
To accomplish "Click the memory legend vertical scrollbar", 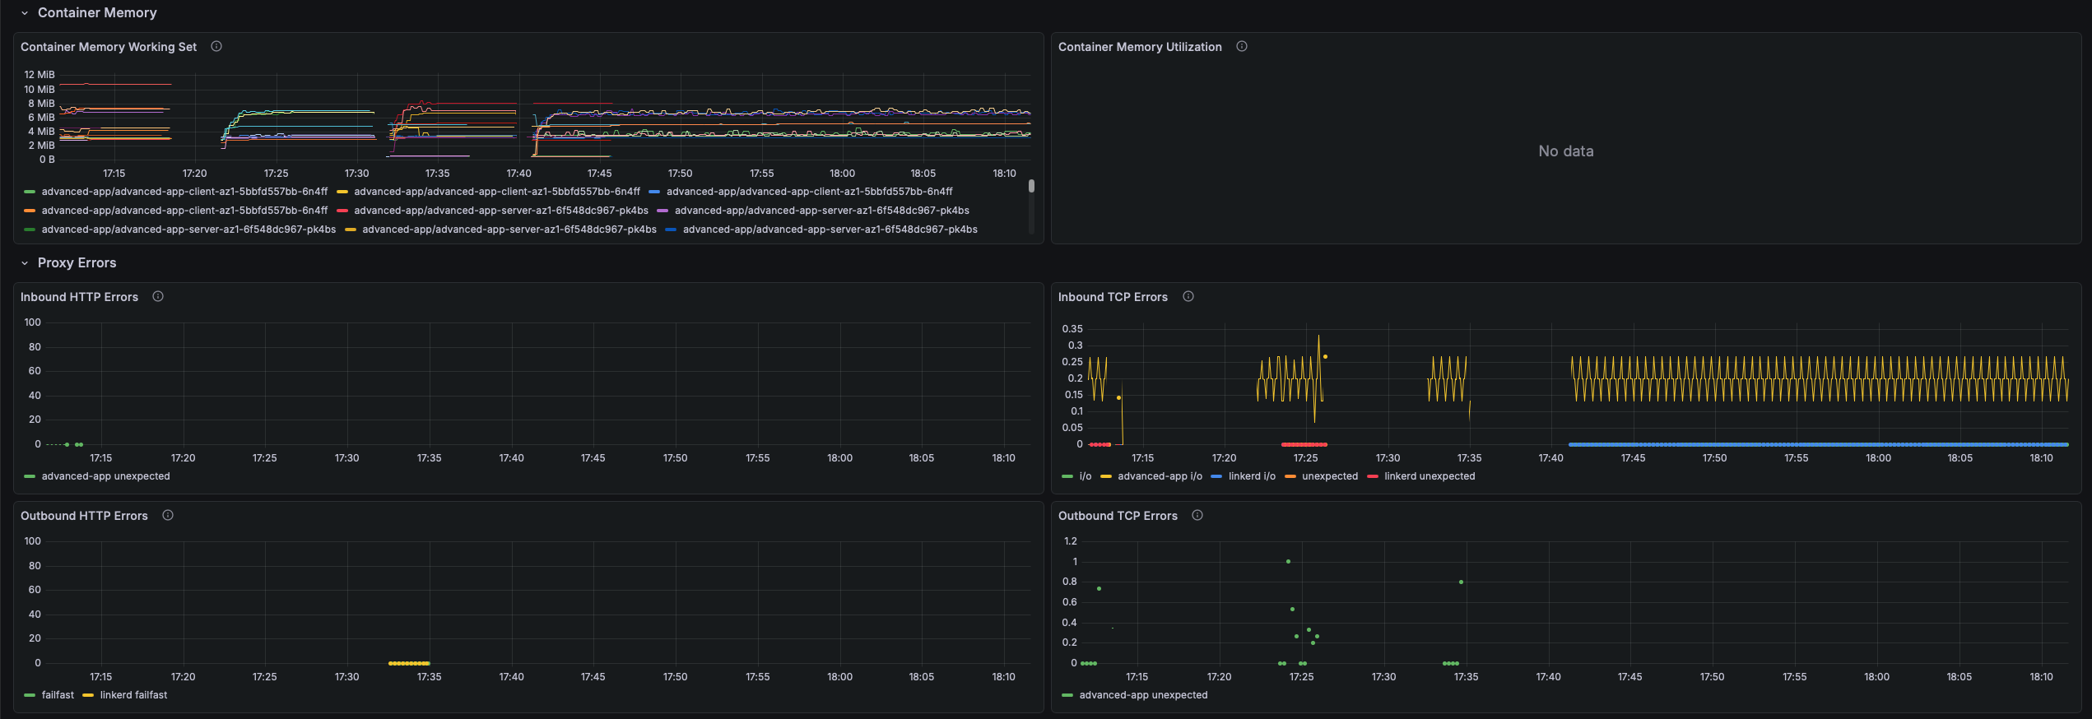I will tap(1031, 187).
